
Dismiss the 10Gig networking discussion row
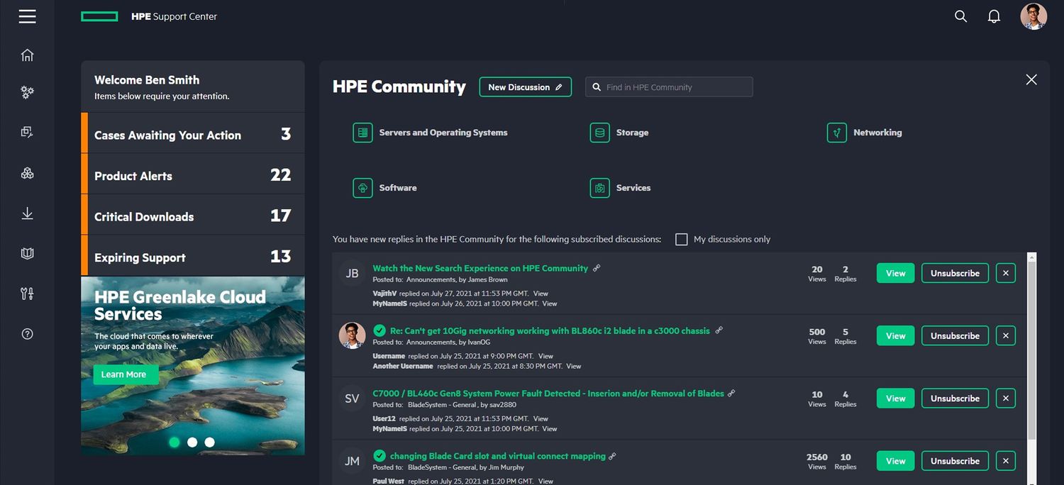[1005, 335]
